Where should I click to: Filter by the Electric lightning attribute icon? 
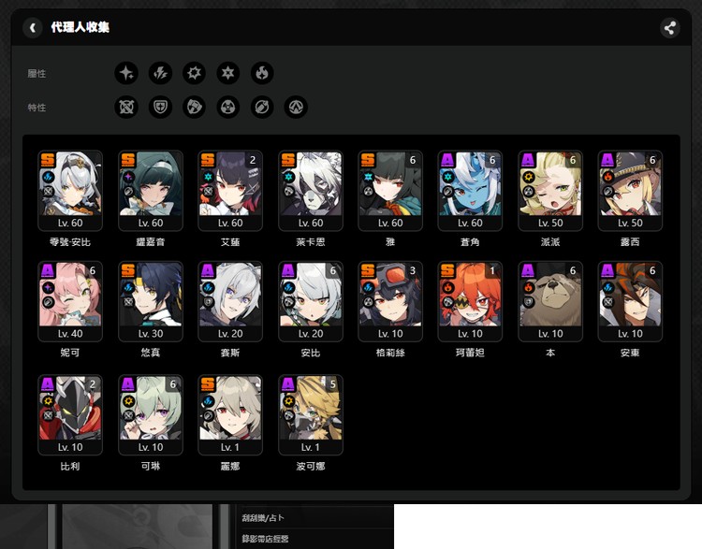click(160, 73)
